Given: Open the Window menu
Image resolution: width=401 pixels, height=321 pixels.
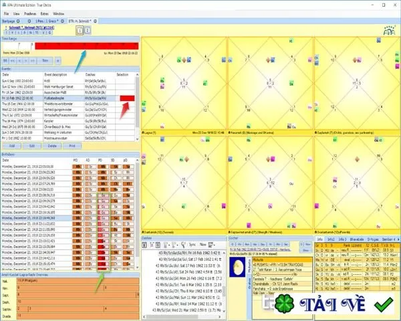Looking at the screenshot, I should [x=58, y=14].
